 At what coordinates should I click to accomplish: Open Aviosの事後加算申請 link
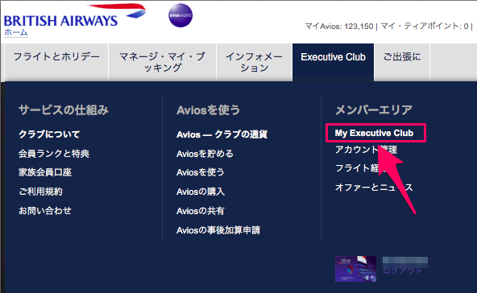[x=218, y=230]
